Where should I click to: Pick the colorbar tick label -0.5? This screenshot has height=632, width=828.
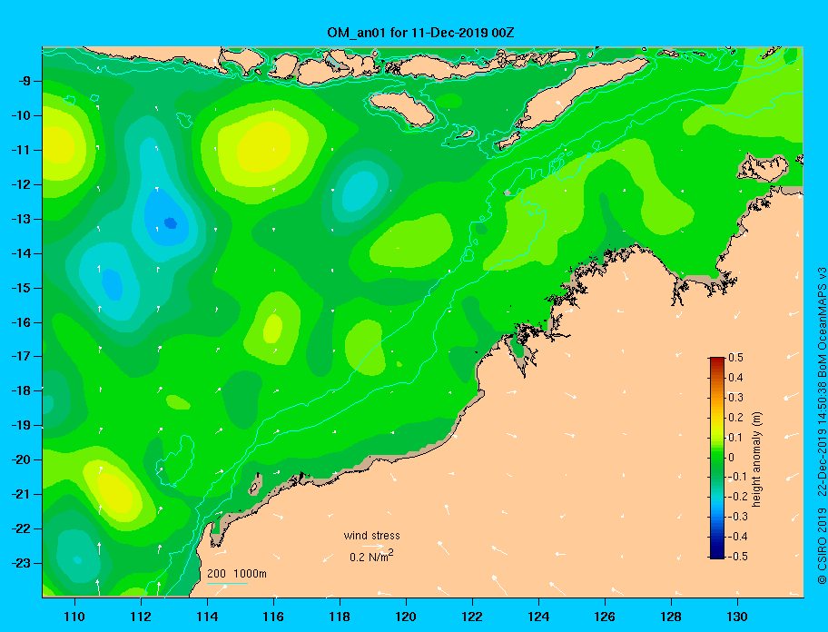[x=738, y=557]
